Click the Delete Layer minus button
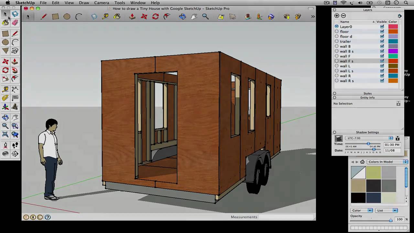The image size is (414, 233). 343,16
